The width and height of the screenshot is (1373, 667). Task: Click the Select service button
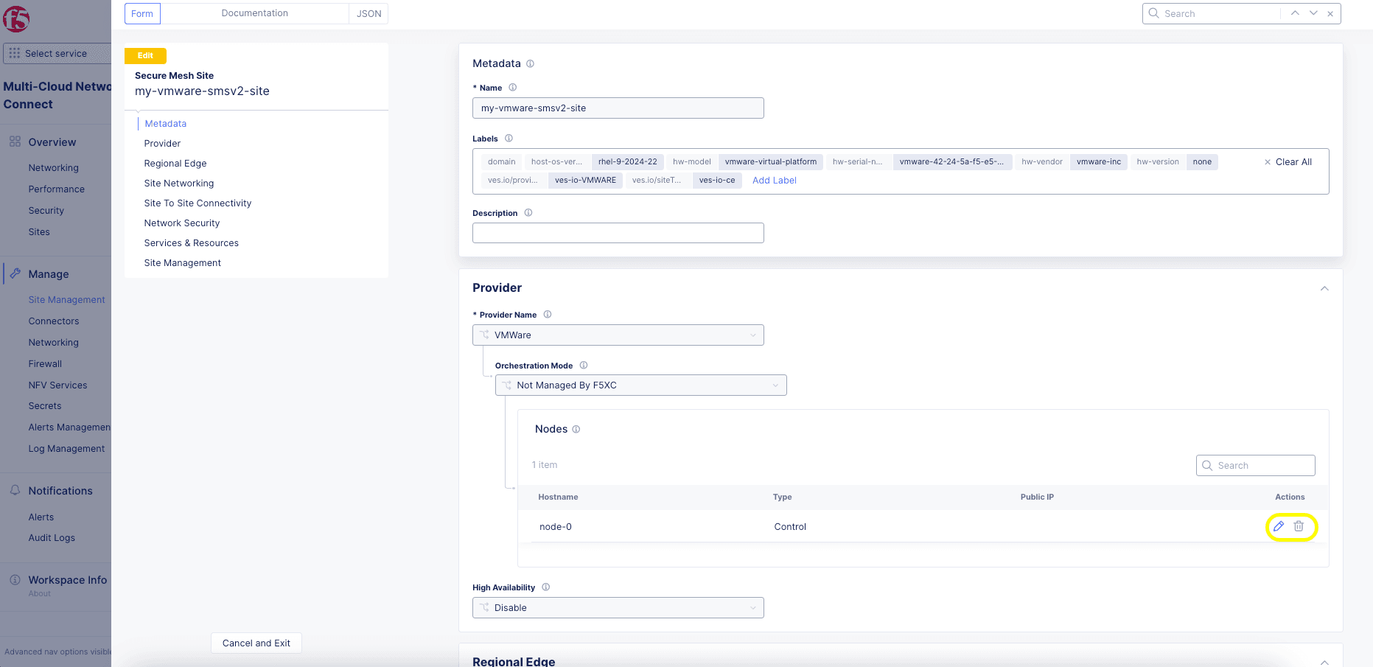[x=56, y=53]
